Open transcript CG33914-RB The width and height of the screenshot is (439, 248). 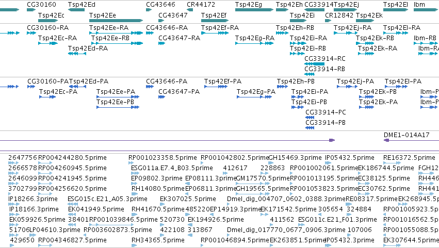324,69
